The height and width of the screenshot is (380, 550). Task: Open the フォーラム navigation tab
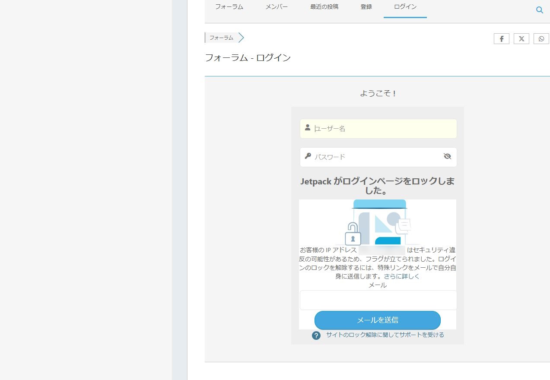(x=229, y=7)
